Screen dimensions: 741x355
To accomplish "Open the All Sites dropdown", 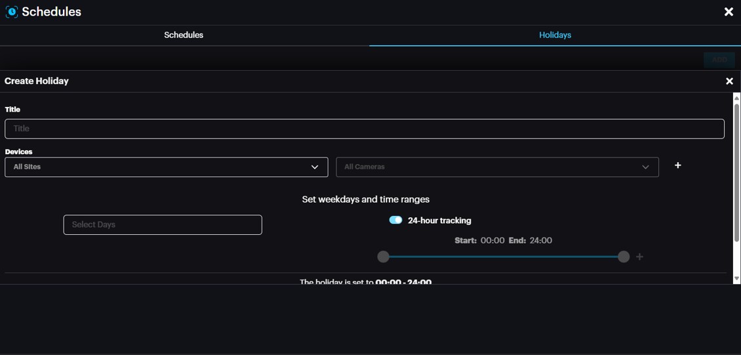I will click(166, 167).
